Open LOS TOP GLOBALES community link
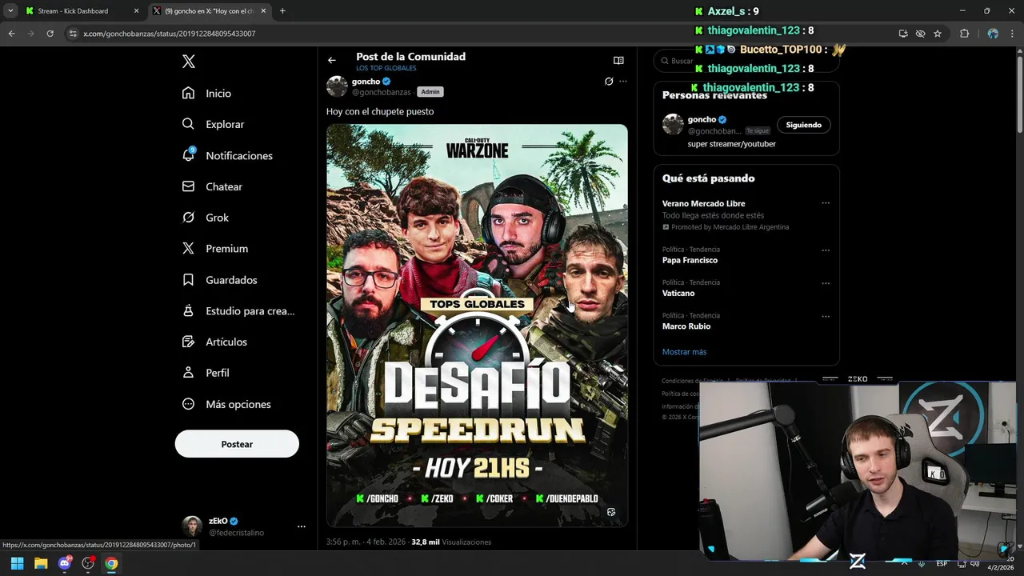1024x576 pixels. (x=386, y=68)
